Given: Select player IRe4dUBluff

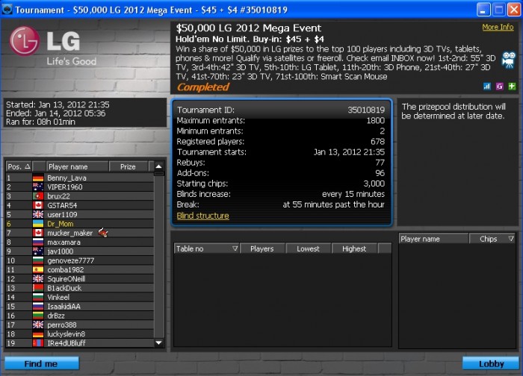Looking at the screenshot, I should (x=80, y=343).
